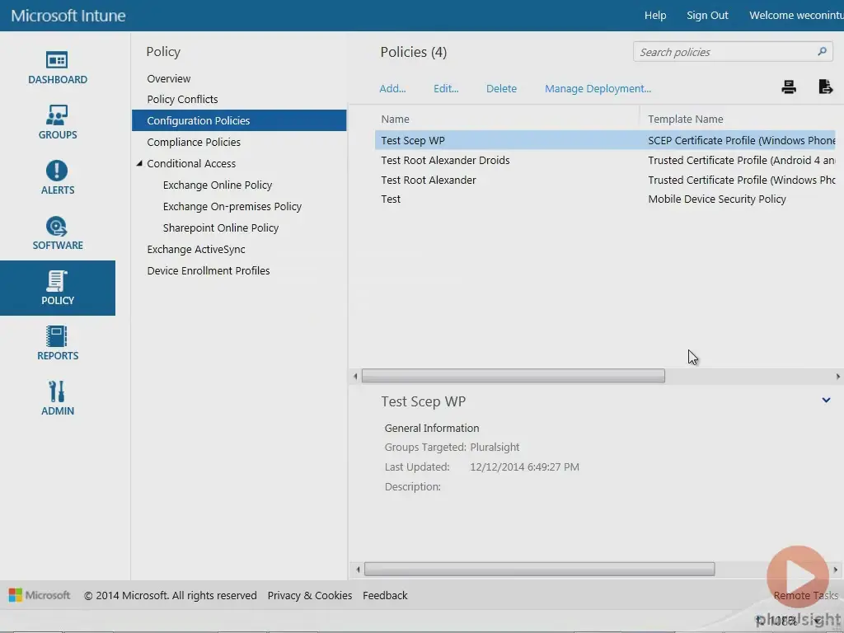Open the Overview policy page

point(168,78)
